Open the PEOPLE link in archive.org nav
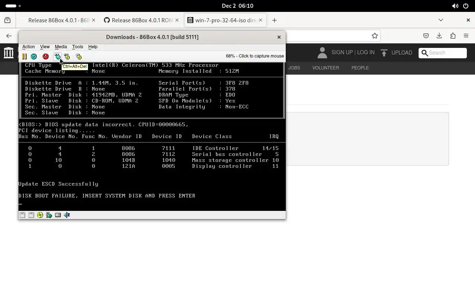The image size is (475, 297). (360, 68)
